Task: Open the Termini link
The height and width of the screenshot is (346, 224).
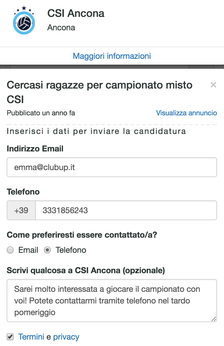Action: [x=31, y=337]
